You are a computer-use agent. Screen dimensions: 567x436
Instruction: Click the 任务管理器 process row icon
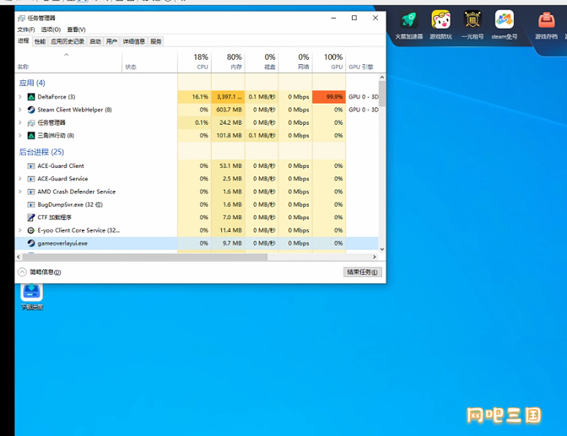pos(31,122)
